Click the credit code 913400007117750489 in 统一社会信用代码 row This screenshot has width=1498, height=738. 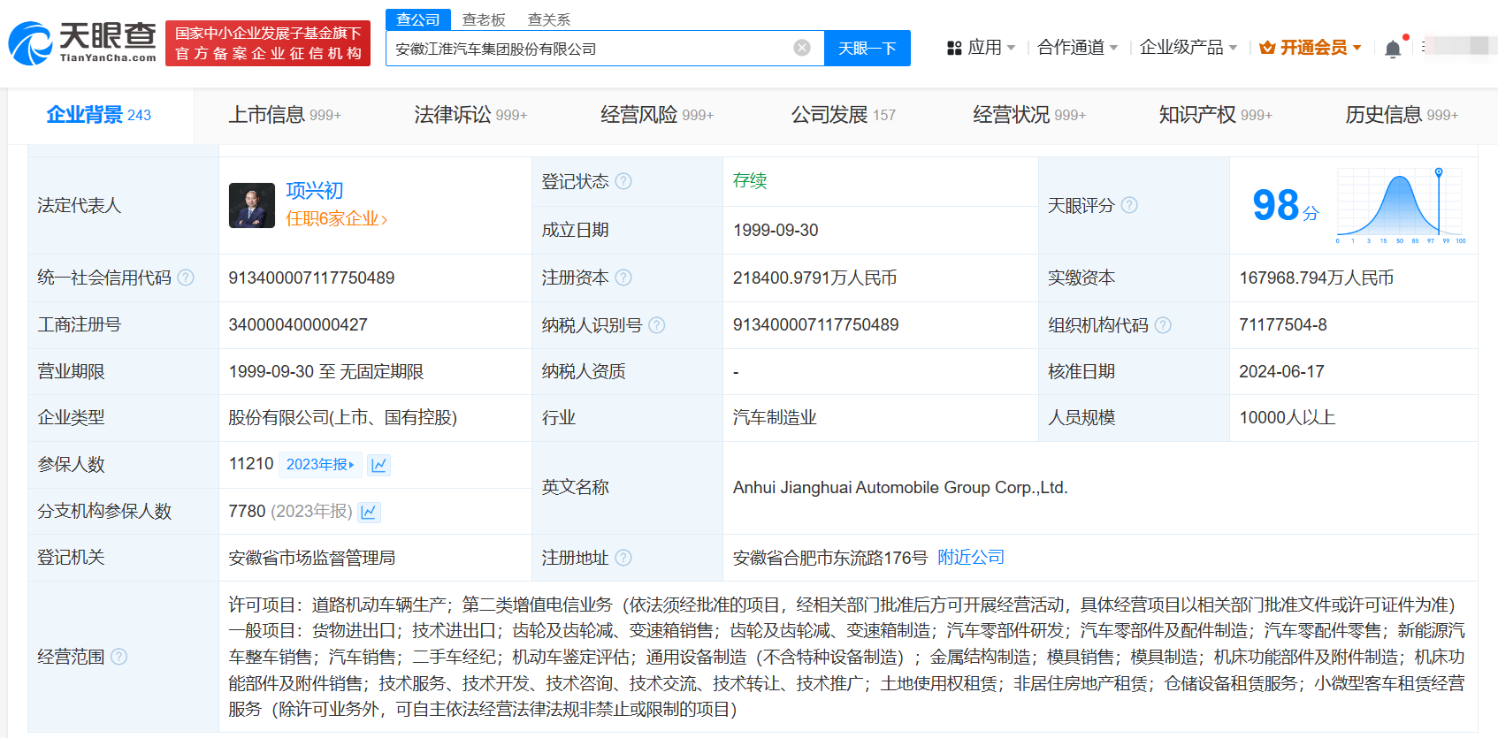(311, 278)
